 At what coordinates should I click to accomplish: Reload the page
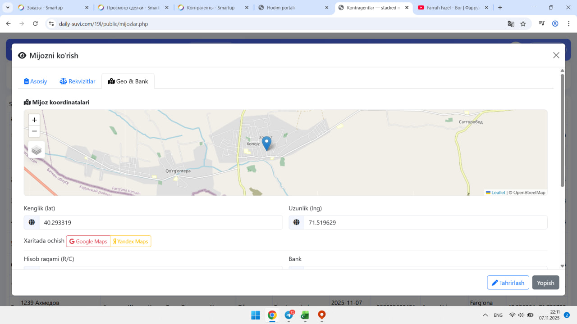pos(36,24)
